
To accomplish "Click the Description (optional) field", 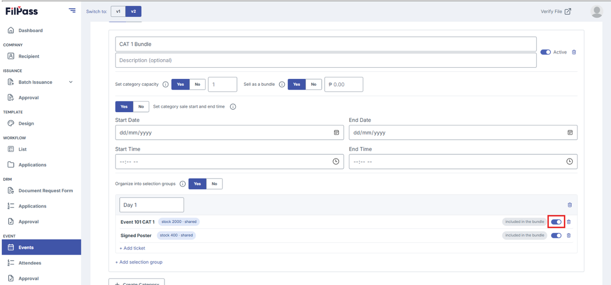I will pyautogui.click(x=326, y=60).
